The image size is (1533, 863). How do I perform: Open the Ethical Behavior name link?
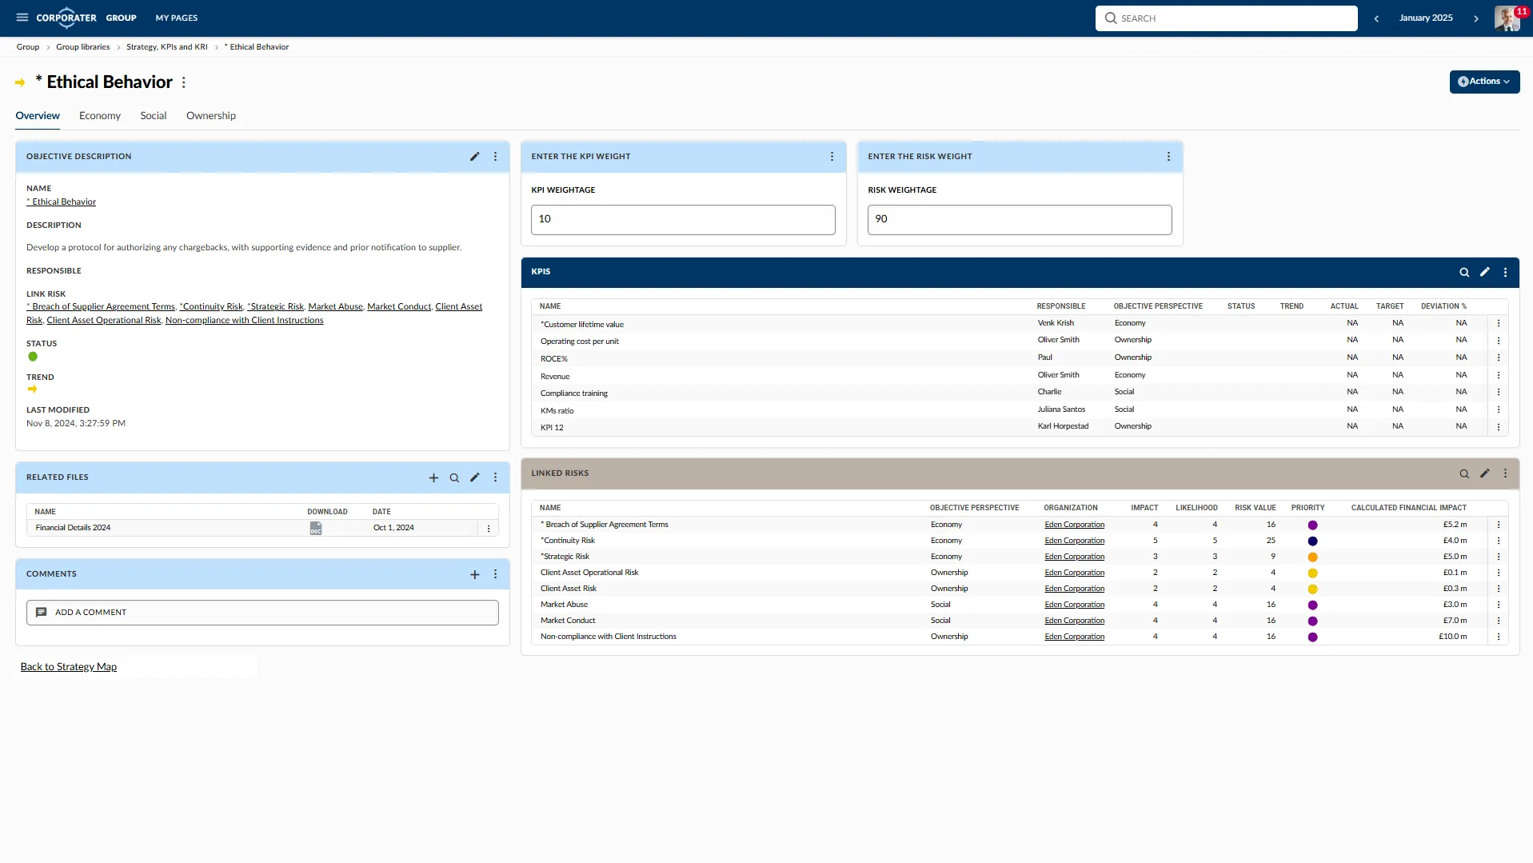pyautogui.click(x=62, y=202)
